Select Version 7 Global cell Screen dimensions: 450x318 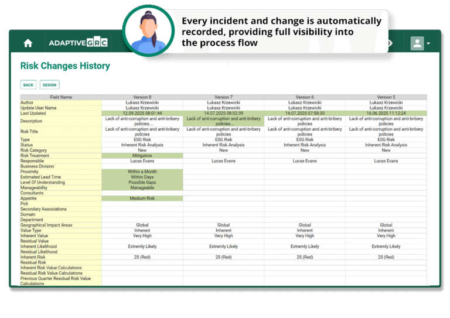pyautogui.click(x=223, y=225)
